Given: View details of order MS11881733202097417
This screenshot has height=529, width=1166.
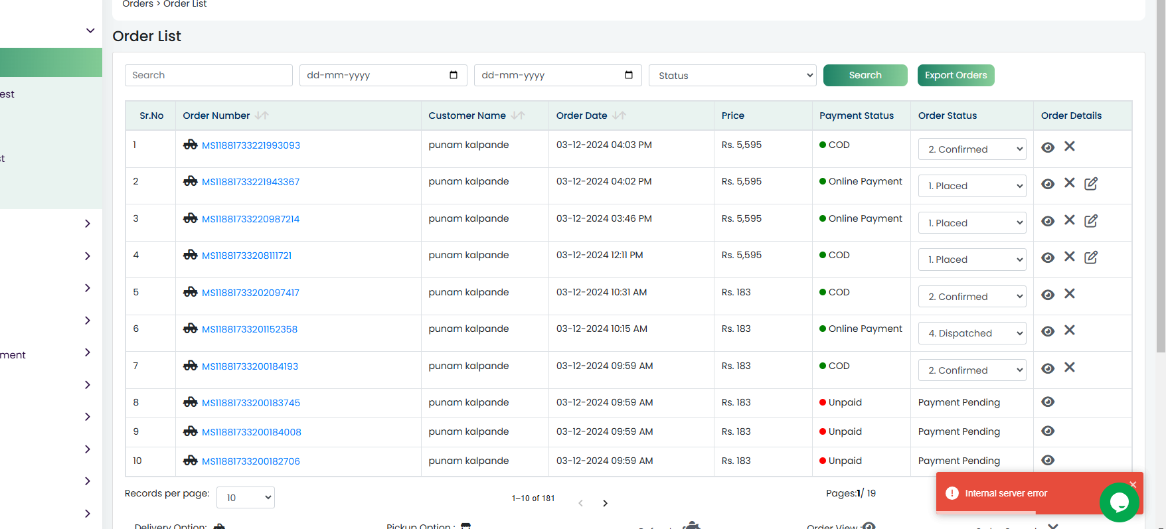Looking at the screenshot, I should pyautogui.click(x=1048, y=295).
